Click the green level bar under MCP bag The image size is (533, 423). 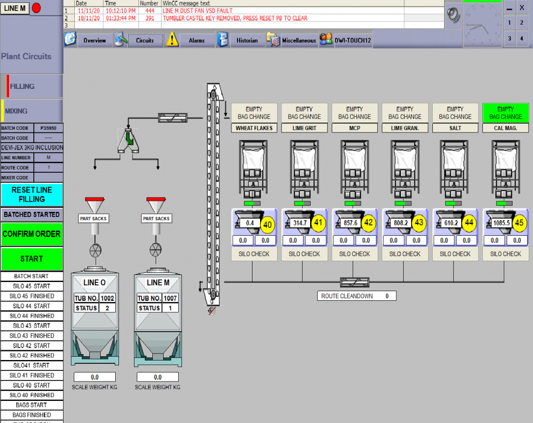(350, 203)
